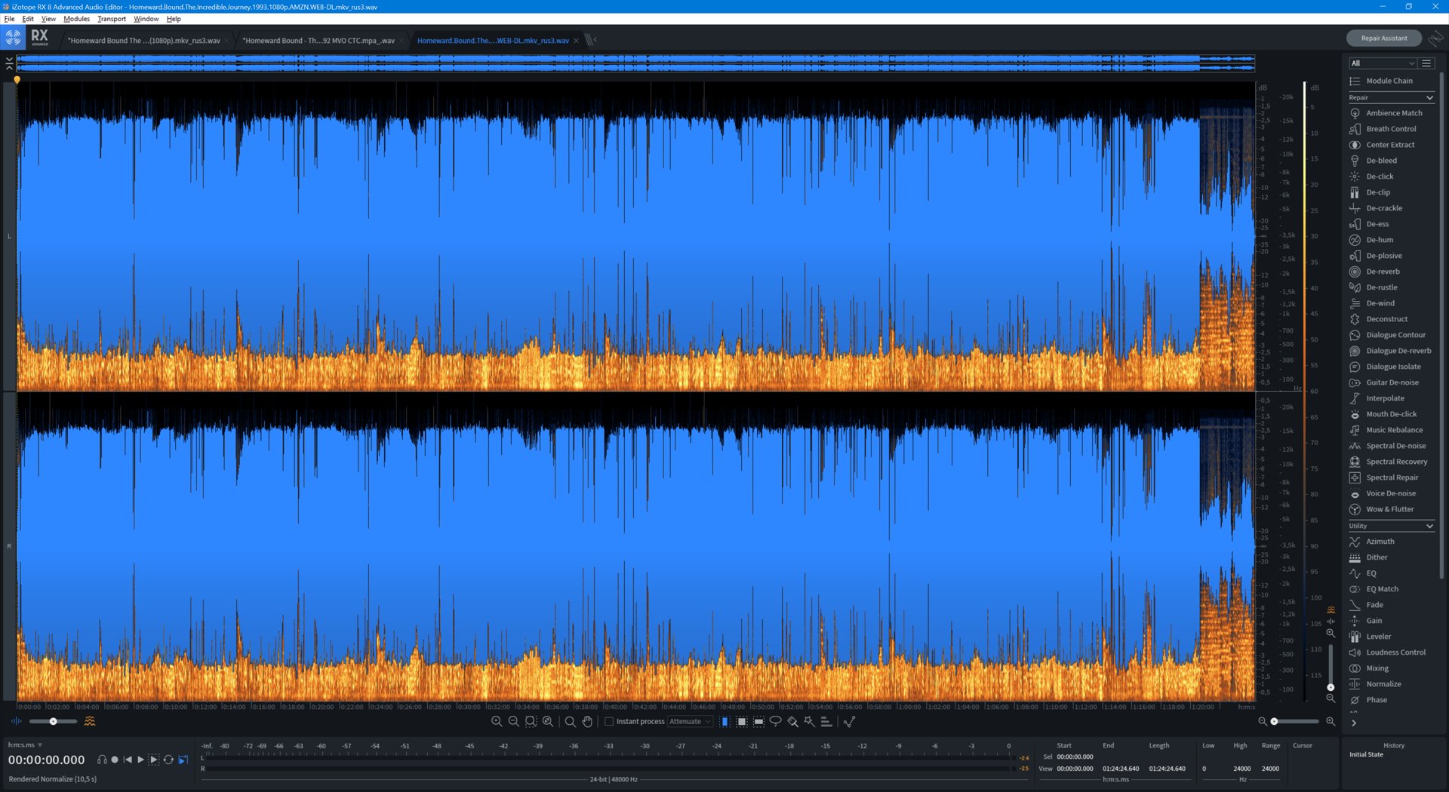Screen dimensions: 1449x792
Task: Toggle the Time selection tool
Action: coord(724,722)
